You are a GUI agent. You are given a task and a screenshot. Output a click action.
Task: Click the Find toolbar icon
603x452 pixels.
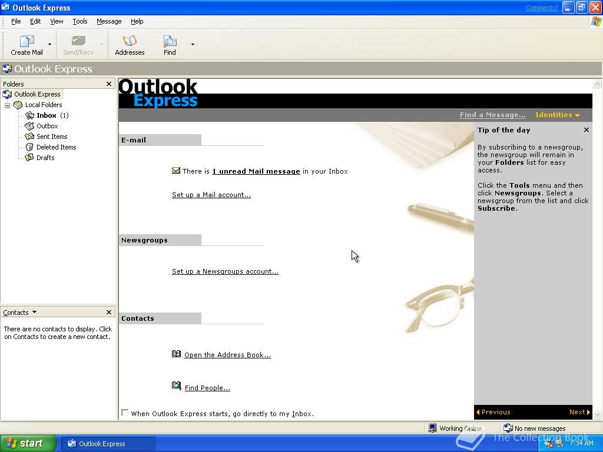(170, 41)
